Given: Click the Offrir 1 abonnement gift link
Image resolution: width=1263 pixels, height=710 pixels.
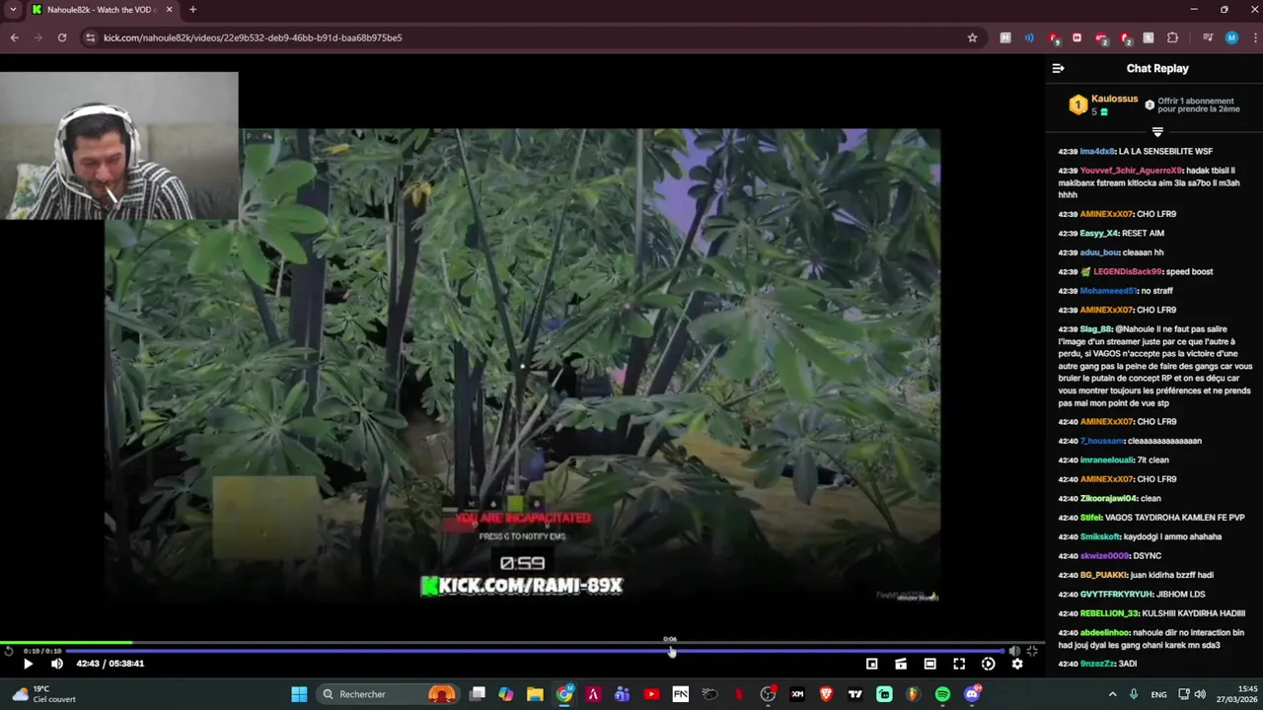Looking at the screenshot, I should tap(1196, 105).
